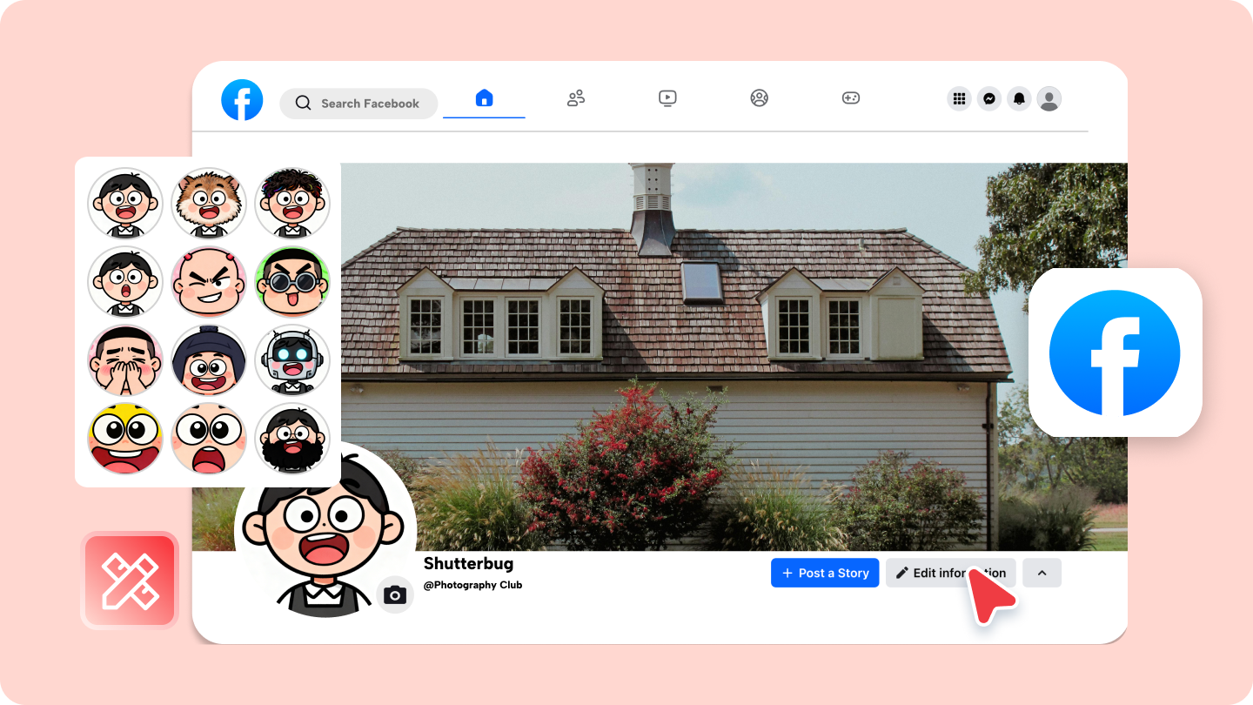Collapse the page header with the chevron button
This screenshot has width=1253, height=705.
[1042, 573]
